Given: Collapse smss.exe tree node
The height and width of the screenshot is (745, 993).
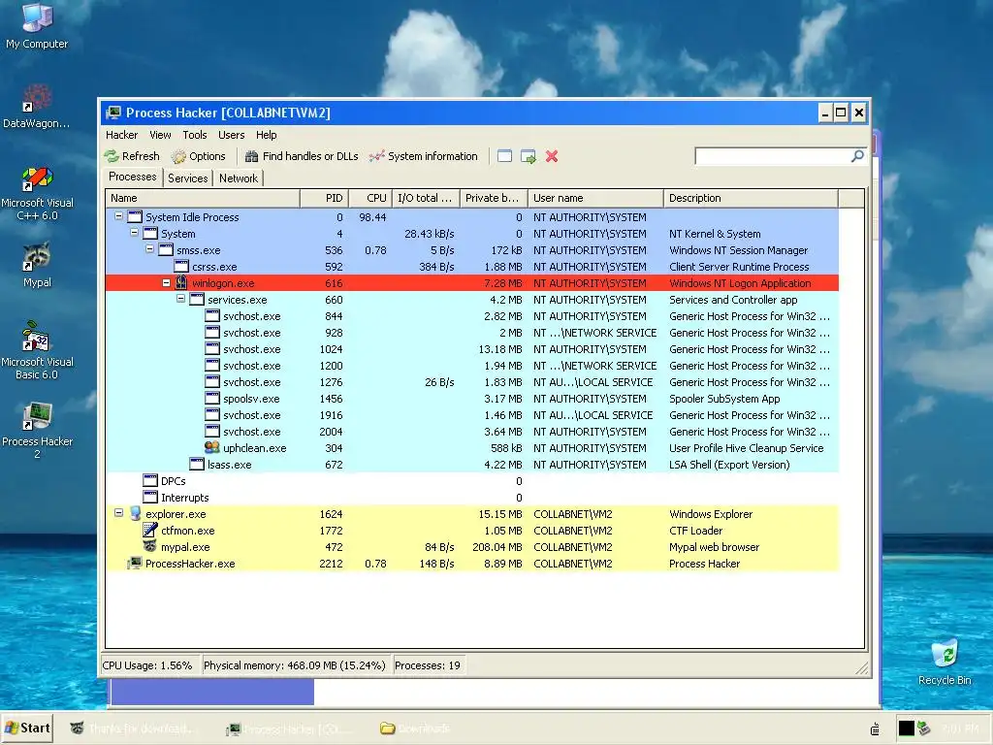Looking at the screenshot, I should (150, 249).
